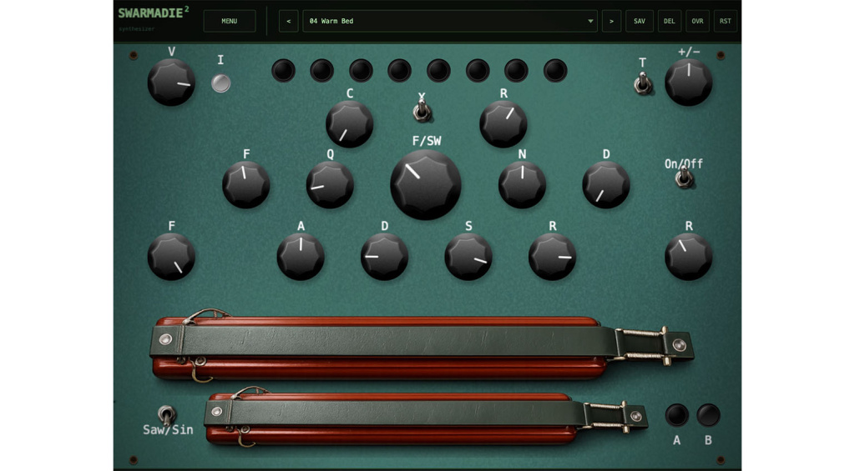
Task: Flip the On/Off toggle switch
Action: click(x=684, y=177)
